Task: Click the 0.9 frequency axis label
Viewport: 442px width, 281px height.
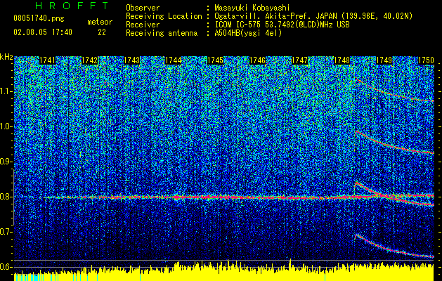Action: 6,162
